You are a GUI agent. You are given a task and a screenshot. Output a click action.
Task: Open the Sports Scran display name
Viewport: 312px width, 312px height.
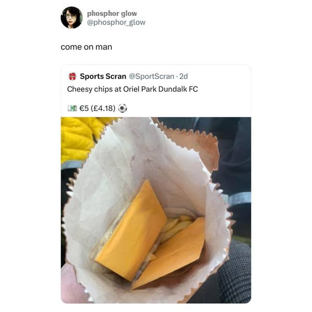coord(103,77)
